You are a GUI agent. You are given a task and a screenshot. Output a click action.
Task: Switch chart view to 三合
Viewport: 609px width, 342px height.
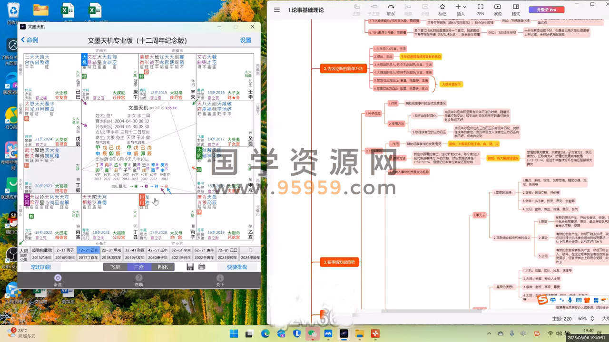coord(139,267)
